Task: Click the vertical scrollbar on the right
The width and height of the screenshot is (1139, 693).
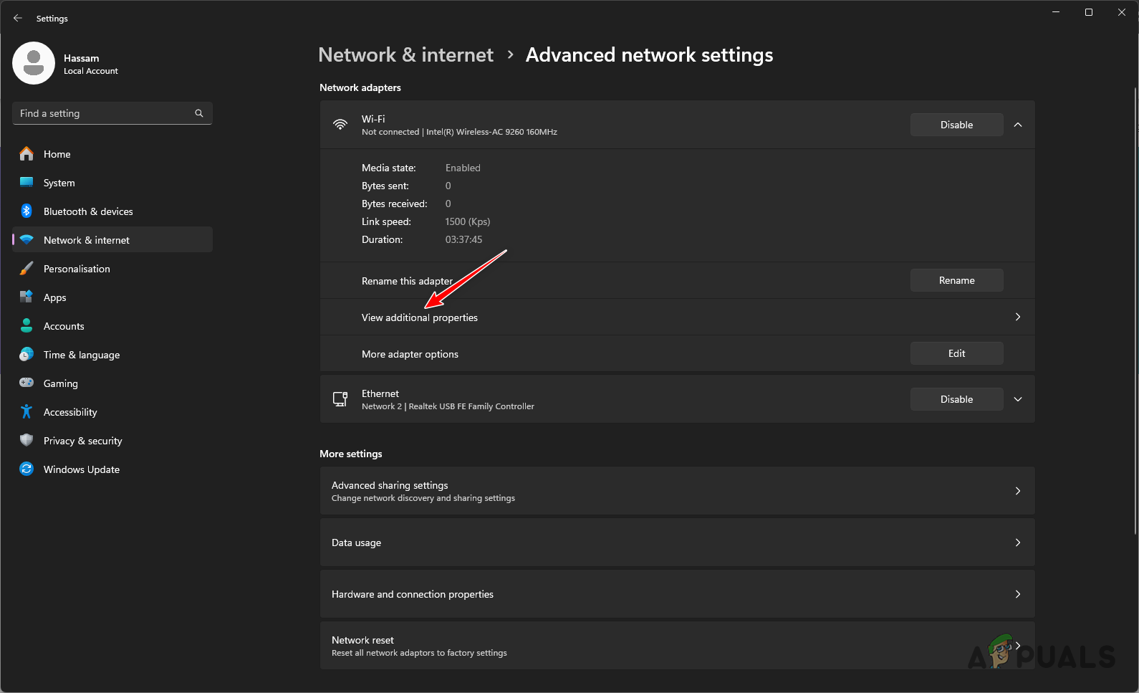Action: pyautogui.click(x=1135, y=311)
